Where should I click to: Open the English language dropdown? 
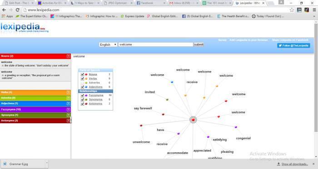pos(108,44)
